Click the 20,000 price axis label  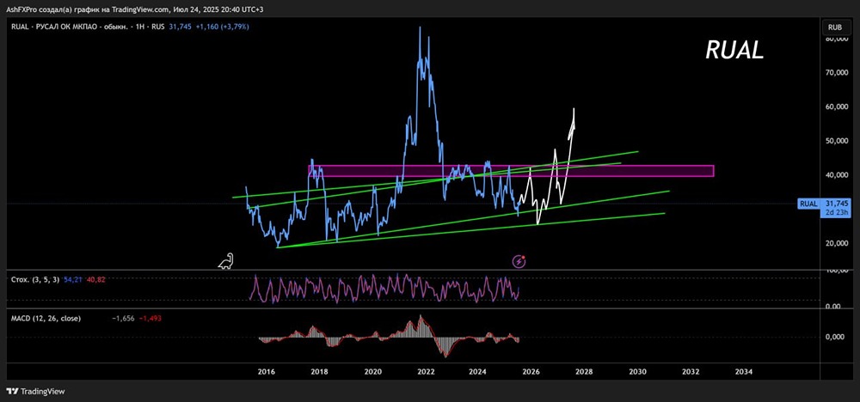pyautogui.click(x=837, y=242)
